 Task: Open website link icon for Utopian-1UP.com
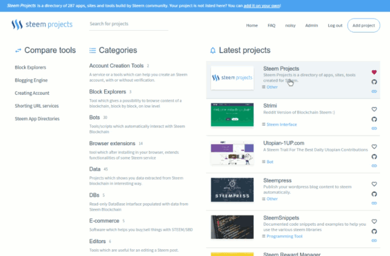pos(374,166)
